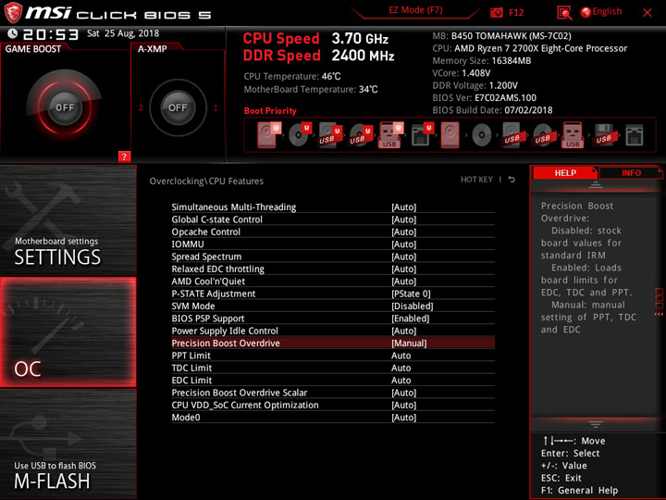Screen dimensions: 666x500
Task: Click the EDC Limit Auto field
Action: click(401, 381)
